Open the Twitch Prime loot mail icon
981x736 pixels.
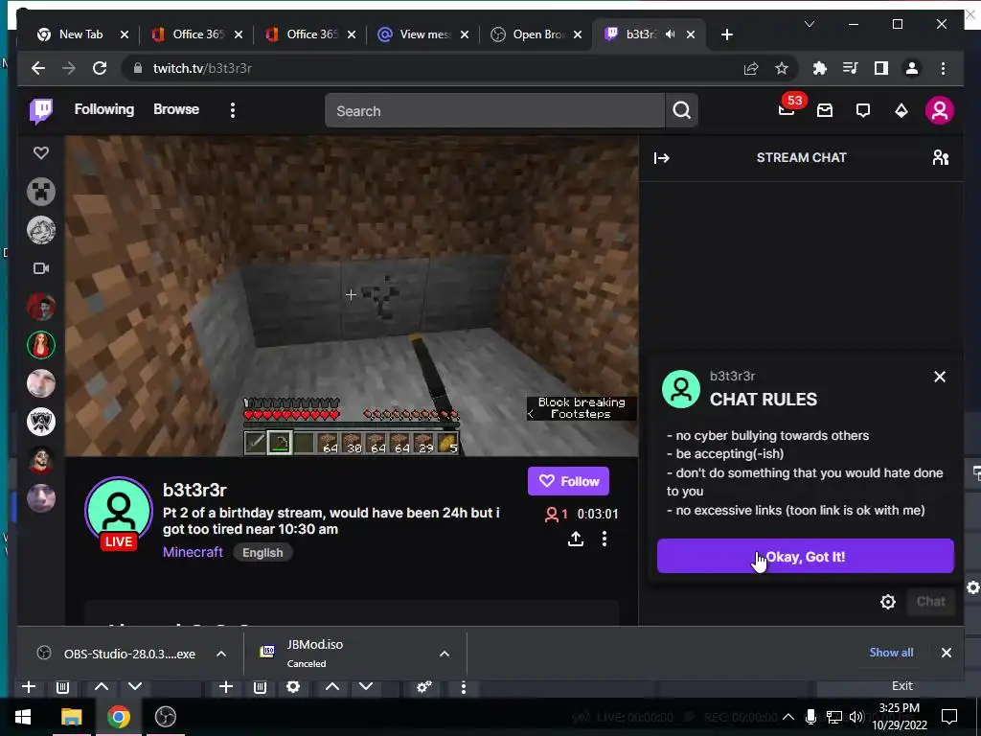[825, 111]
